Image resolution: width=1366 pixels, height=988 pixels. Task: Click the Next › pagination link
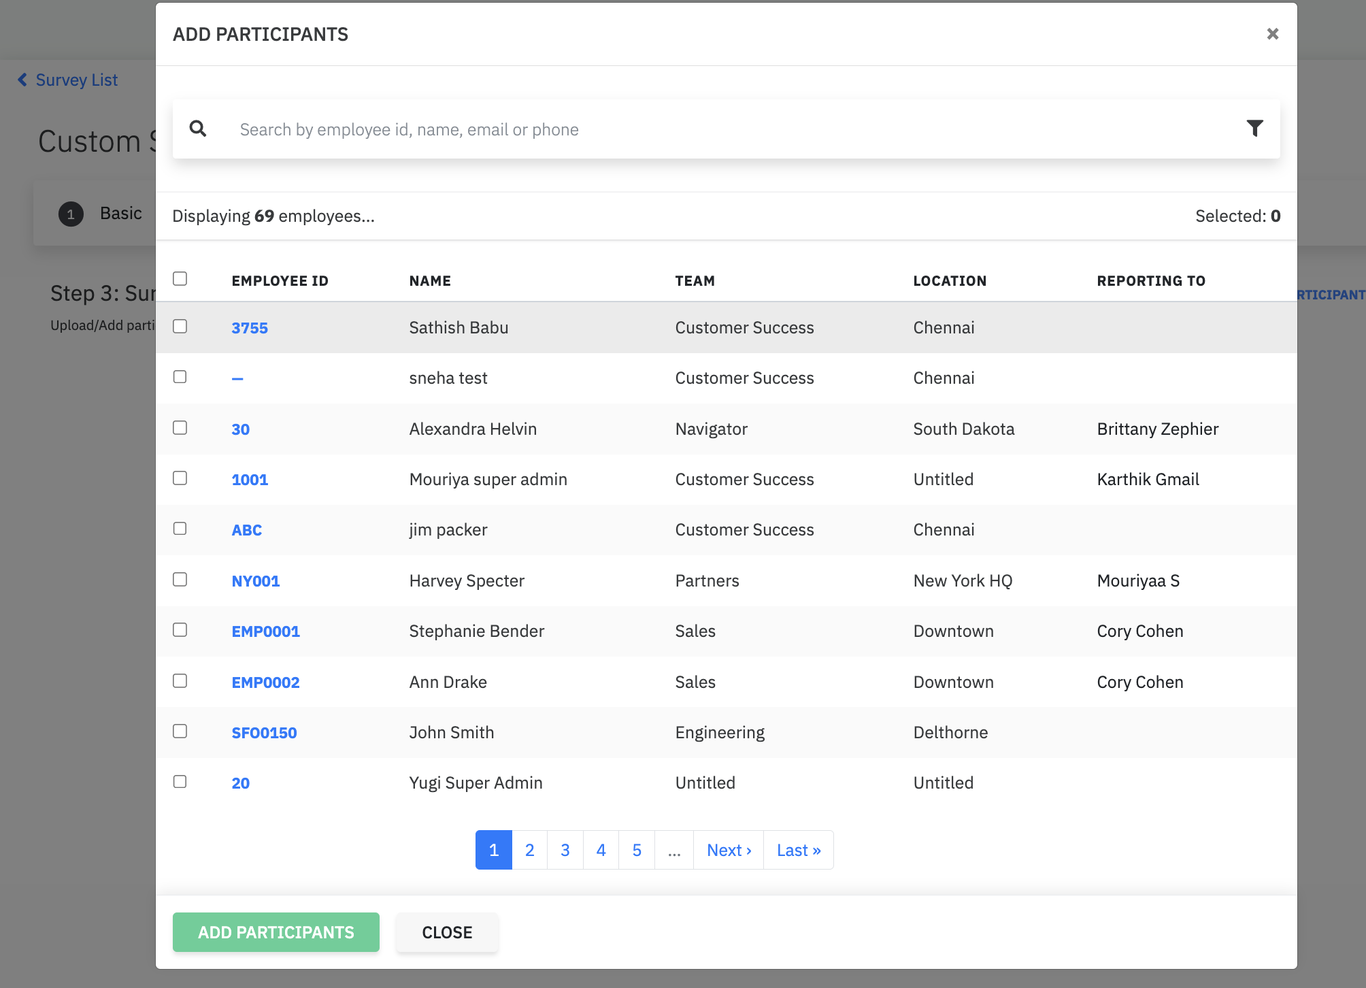(x=729, y=850)
